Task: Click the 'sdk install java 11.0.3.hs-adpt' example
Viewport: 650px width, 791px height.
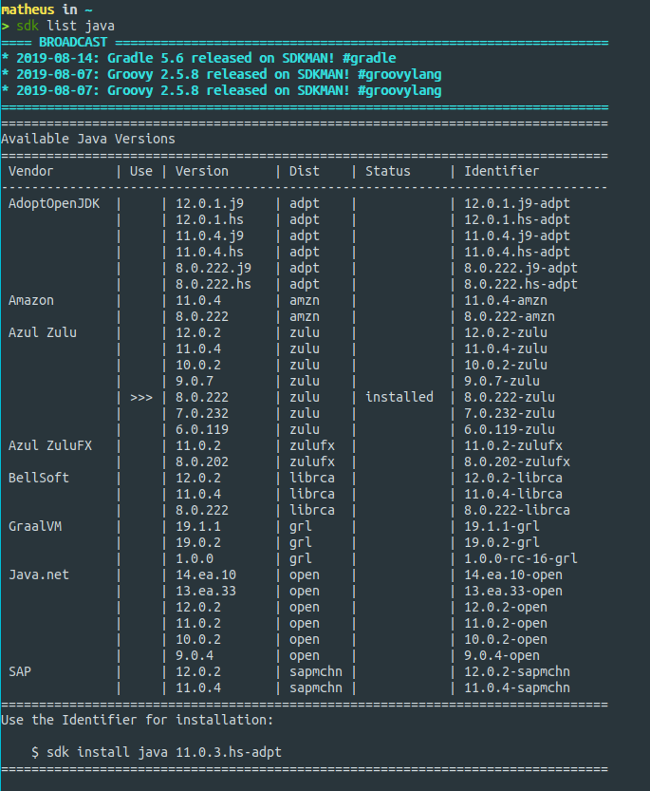Action: (164, 752)
